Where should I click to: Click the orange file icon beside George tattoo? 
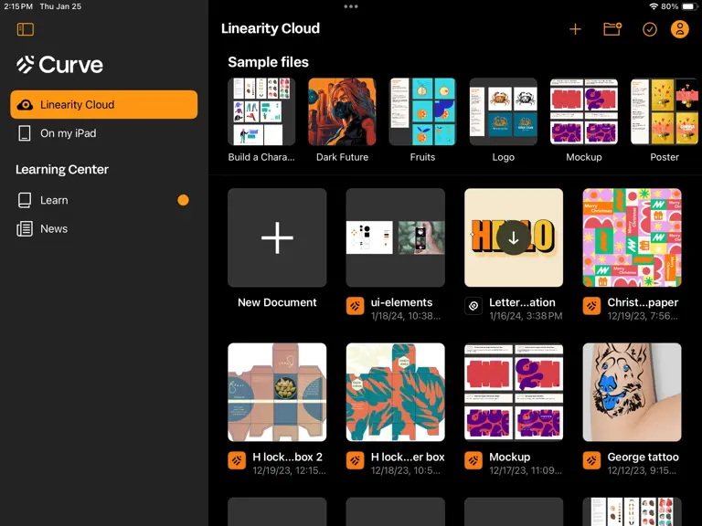click(x=591, y=460)
